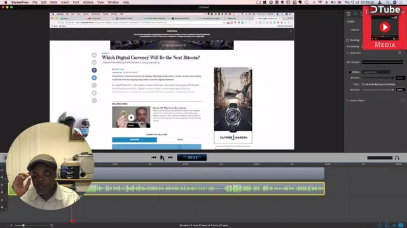Click the menu bar date and time
The width and height of the screenshot is (407, 228).
pyautogui.click(x=359, y=3)
